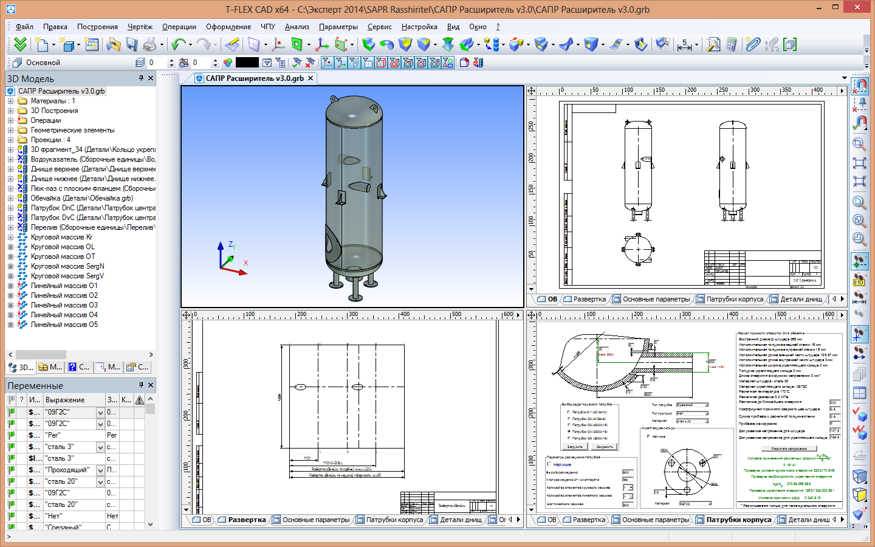Click the Загрузить button

click(x=575, y=447)
